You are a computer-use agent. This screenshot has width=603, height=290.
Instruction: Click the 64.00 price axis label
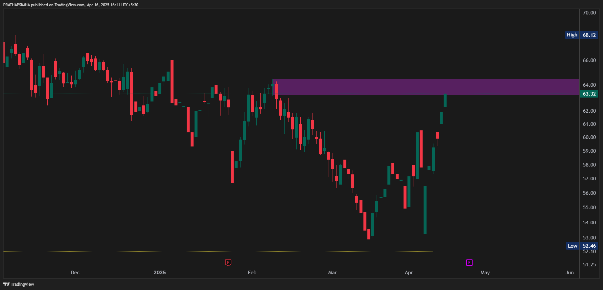tap(589, 85)
